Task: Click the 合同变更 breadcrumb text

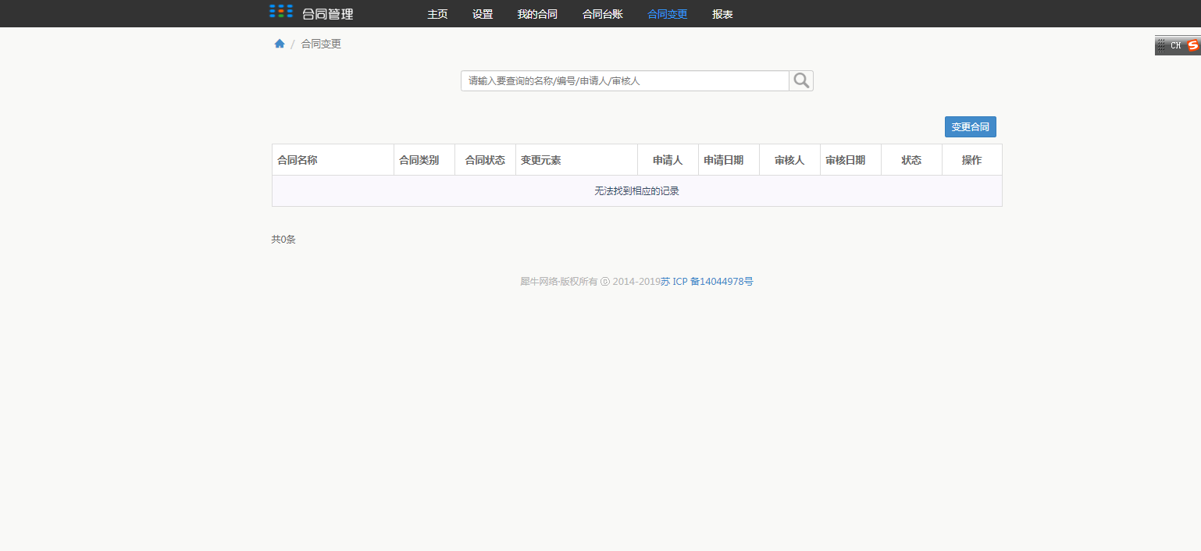Action: [321, 44]
